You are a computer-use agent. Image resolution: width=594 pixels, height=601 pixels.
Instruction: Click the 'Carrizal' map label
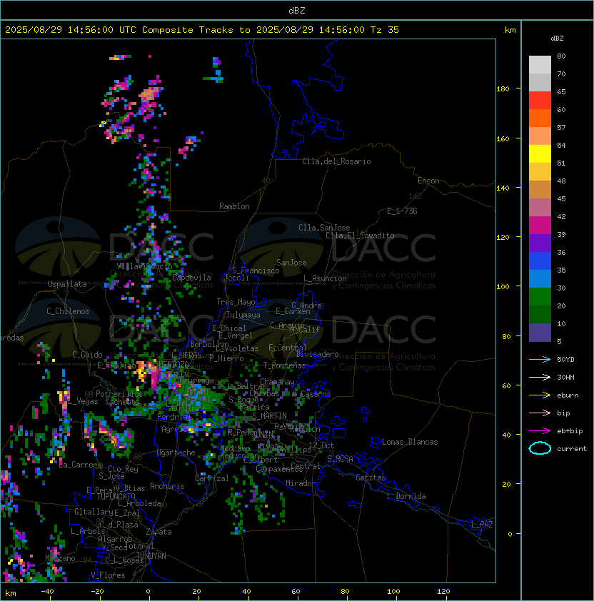point(212,478)
